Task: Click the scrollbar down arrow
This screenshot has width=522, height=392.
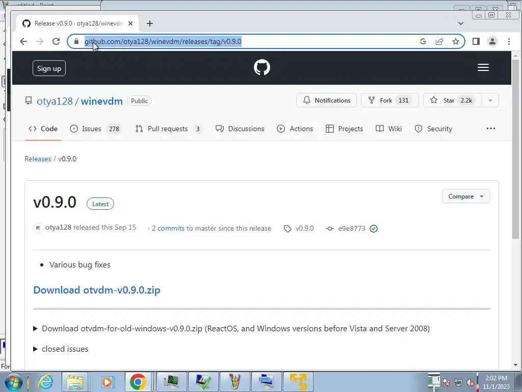Action: click(x=516, y=365)
